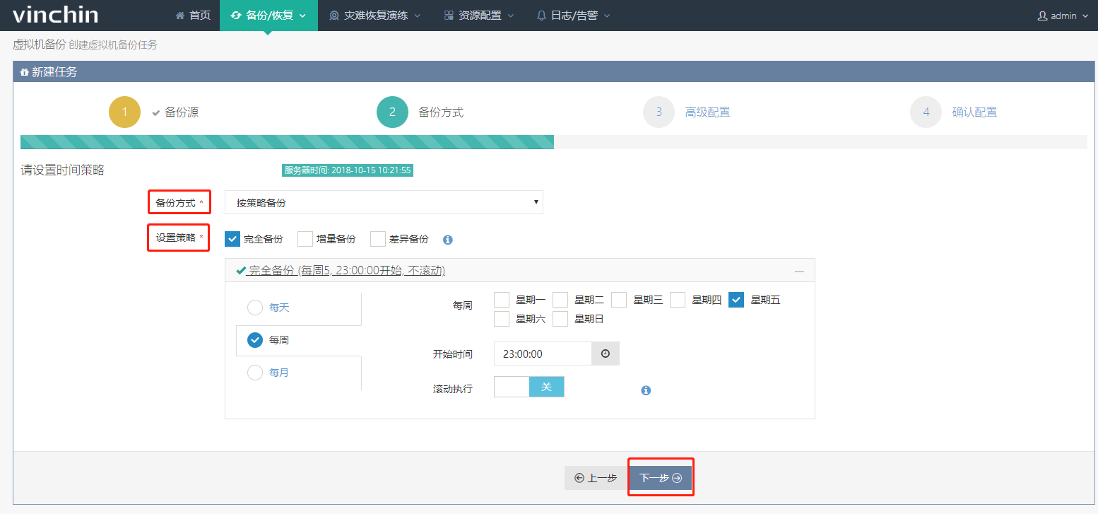Open the 灾难恢复演练 menu
Screen dimensions: 1098x514
(x=374, y=15)
